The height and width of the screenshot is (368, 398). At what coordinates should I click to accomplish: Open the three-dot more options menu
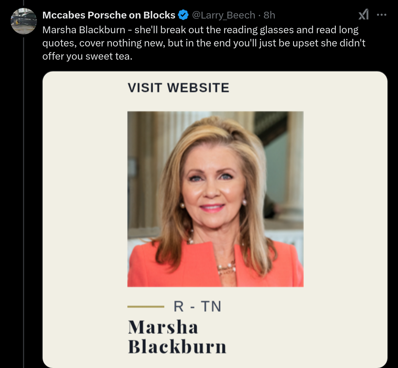click(x=381, y=15)
